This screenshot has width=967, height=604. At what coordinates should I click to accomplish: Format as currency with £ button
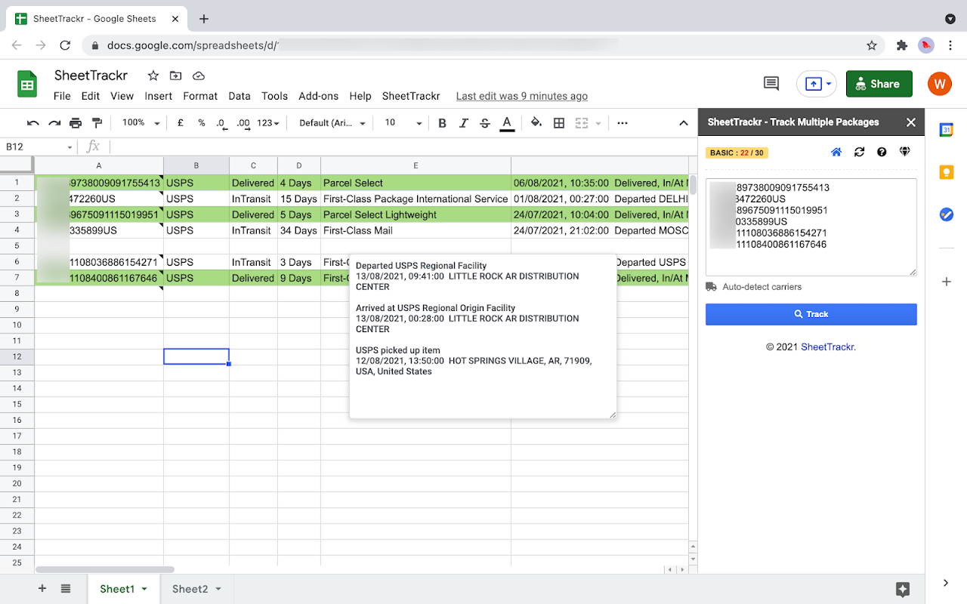coord(181,123)
